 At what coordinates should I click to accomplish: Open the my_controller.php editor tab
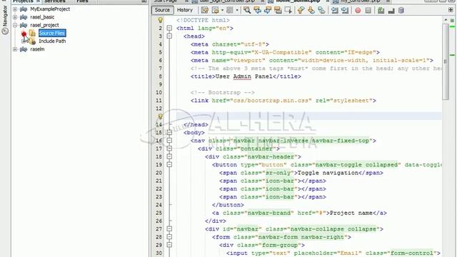(x=361, y=1)
